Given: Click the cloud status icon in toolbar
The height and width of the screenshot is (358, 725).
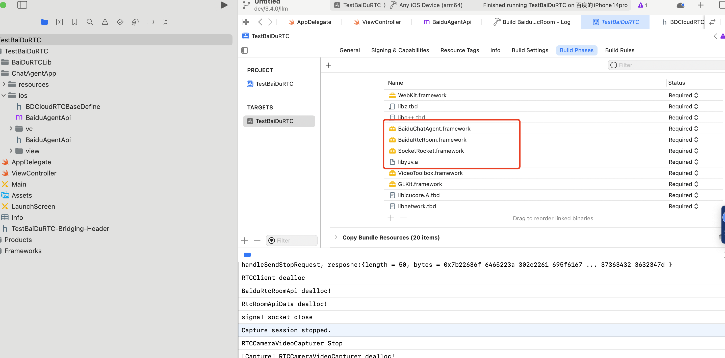Looking at the screenshot, I should pos(681,5).
